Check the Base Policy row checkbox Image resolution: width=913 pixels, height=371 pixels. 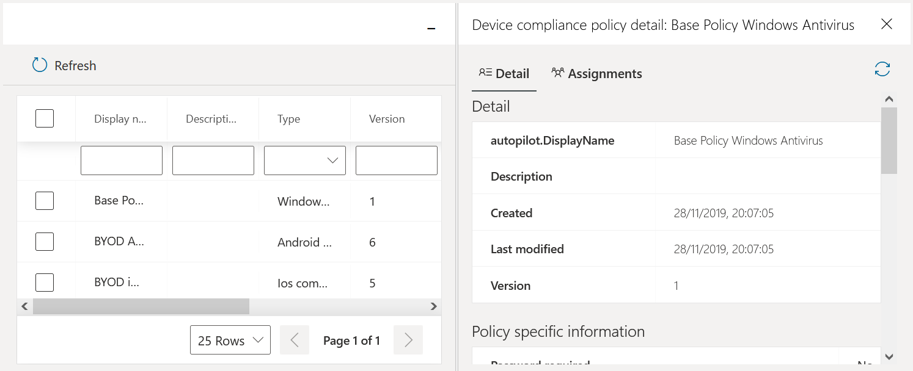point(45,201)
